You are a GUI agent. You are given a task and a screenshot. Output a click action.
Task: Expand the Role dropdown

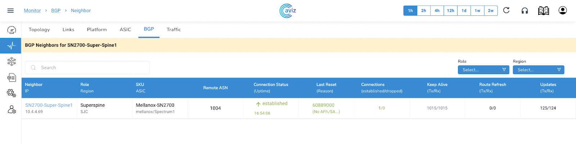(x=483, y=70)
